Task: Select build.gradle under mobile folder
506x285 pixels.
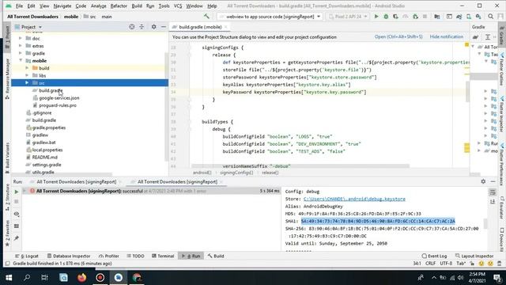Action: (x=51, y=90)
